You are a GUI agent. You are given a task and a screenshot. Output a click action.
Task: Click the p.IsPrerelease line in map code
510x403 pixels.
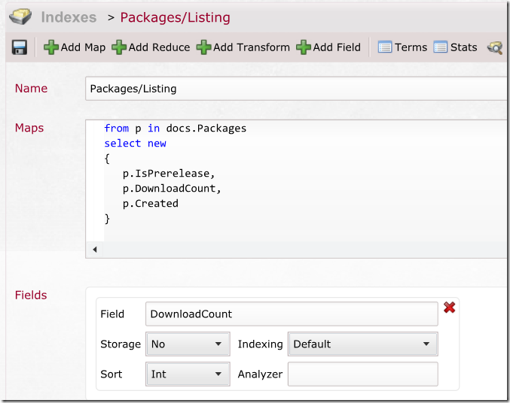point(169,174)
